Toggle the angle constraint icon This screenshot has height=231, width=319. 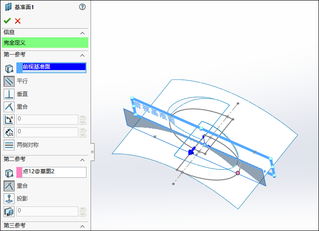point(9,120)
